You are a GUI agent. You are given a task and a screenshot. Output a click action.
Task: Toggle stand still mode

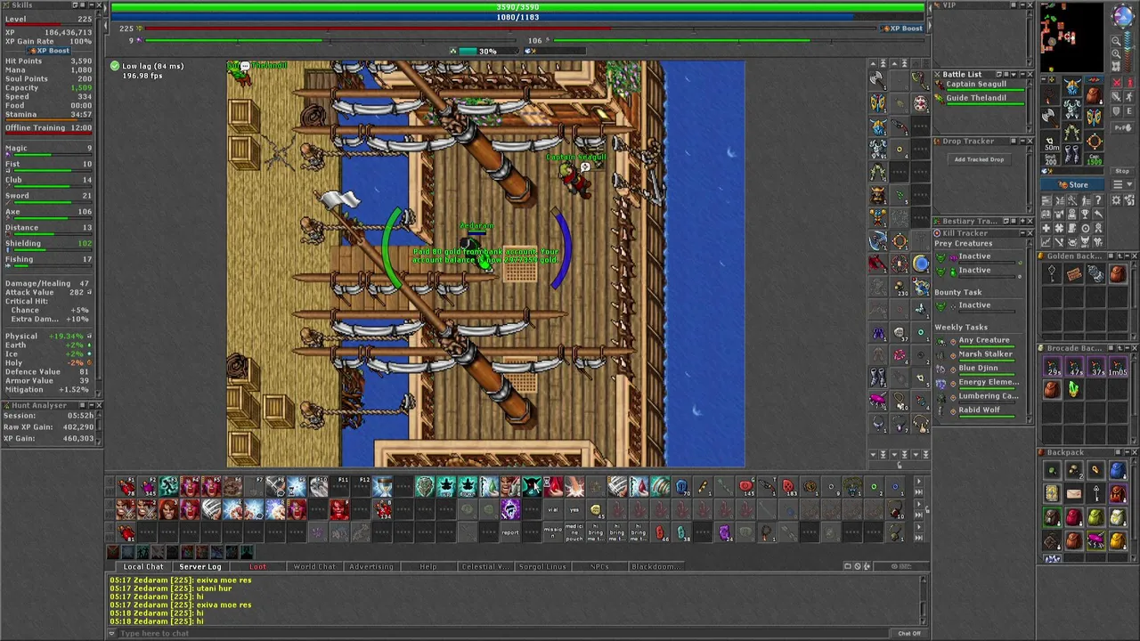[1129, 83]
